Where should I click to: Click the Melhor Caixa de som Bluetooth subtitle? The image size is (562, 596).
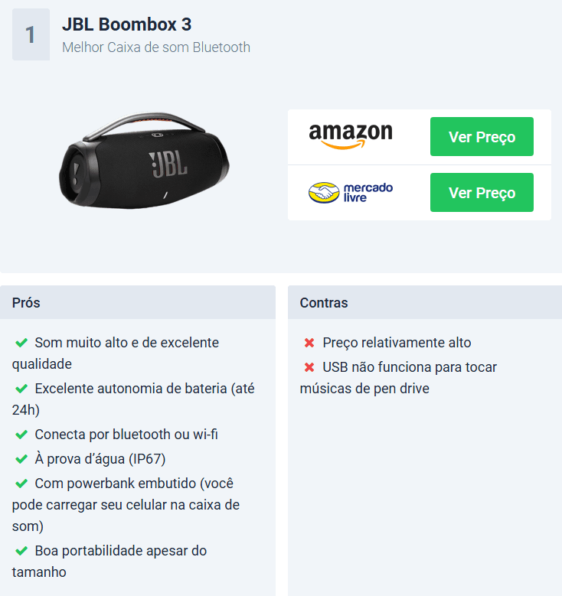(156, 47)
